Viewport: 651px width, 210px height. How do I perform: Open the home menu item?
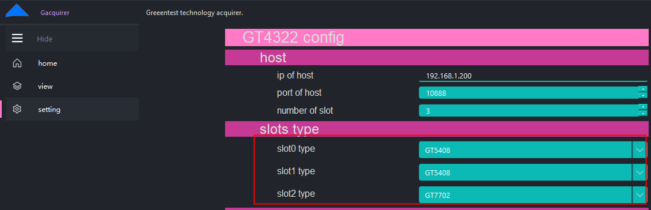click(x=70, y=63)
